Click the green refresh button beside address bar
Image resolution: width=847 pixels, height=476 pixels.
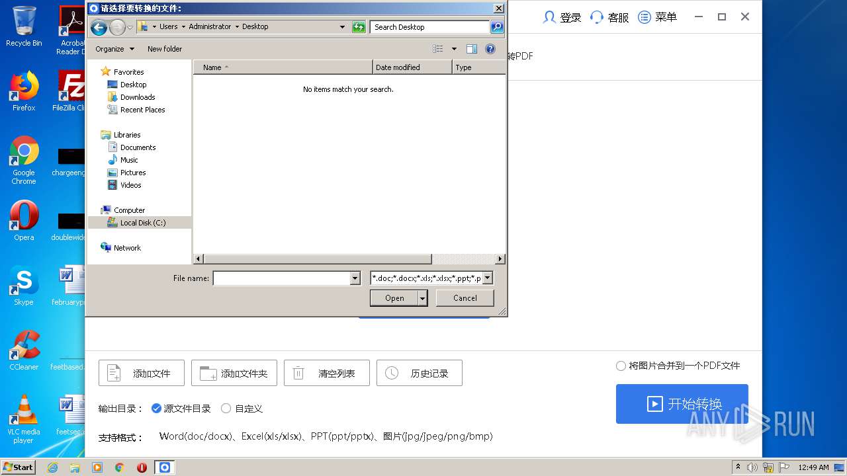point(359,27)
